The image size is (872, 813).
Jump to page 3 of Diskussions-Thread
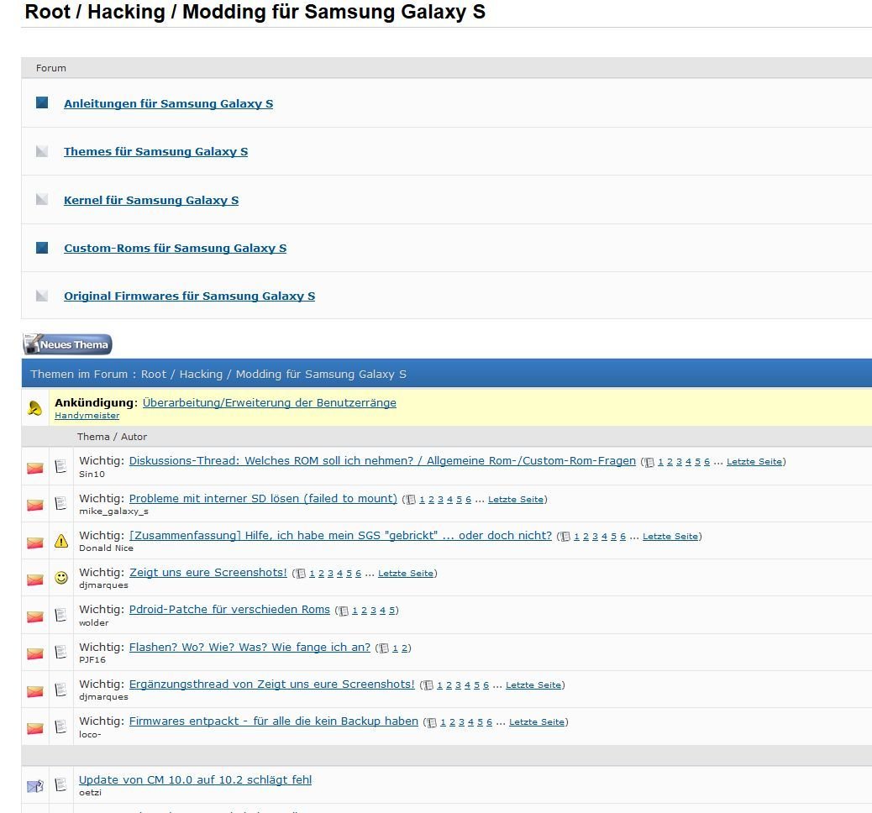point(679,462)
